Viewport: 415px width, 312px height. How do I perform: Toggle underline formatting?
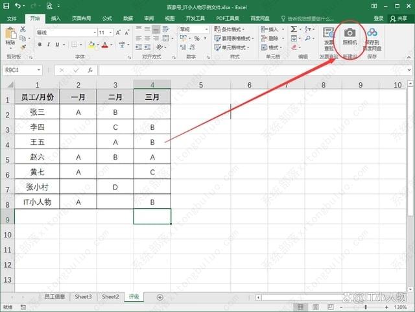click(58, 45)
